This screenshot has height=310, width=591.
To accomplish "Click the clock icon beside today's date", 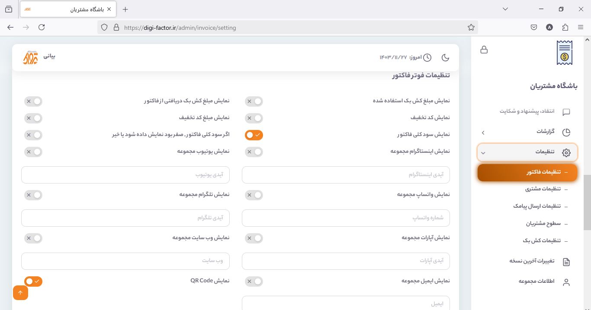I will point(427,57).
